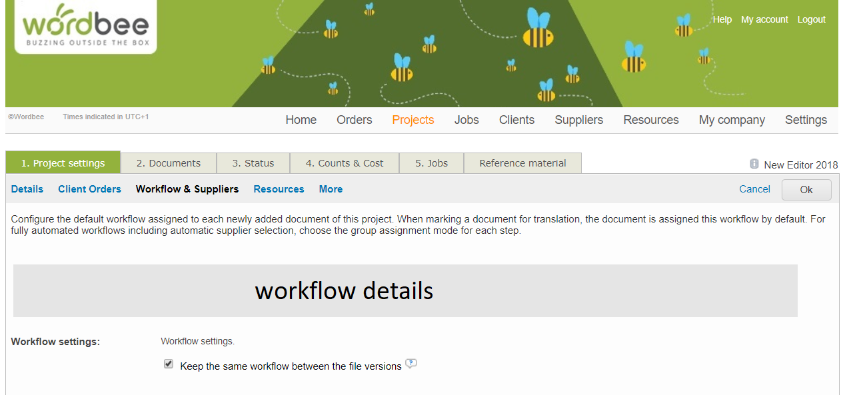Expand the More submenu

click(331, 189)
